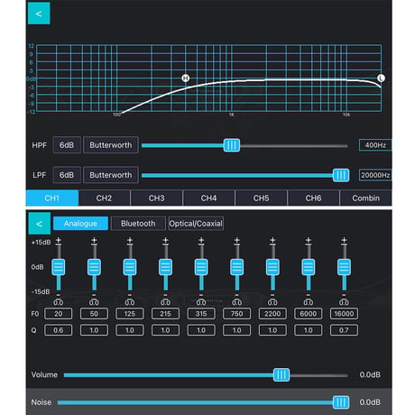Increase gain with plus on 315 Hz band
415x415 pixels.
click(x=201, y=240)
